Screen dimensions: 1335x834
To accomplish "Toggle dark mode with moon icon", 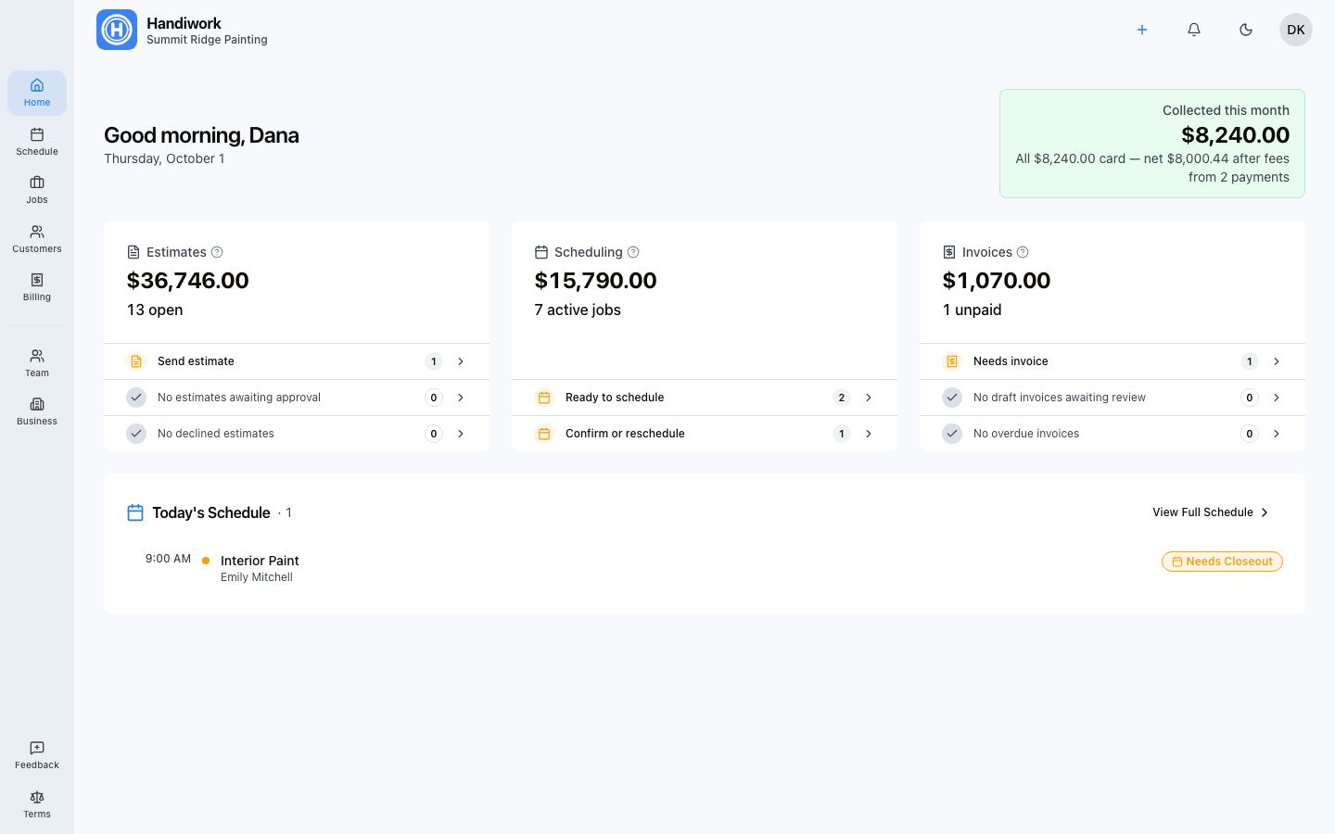I will [1246, 30].
